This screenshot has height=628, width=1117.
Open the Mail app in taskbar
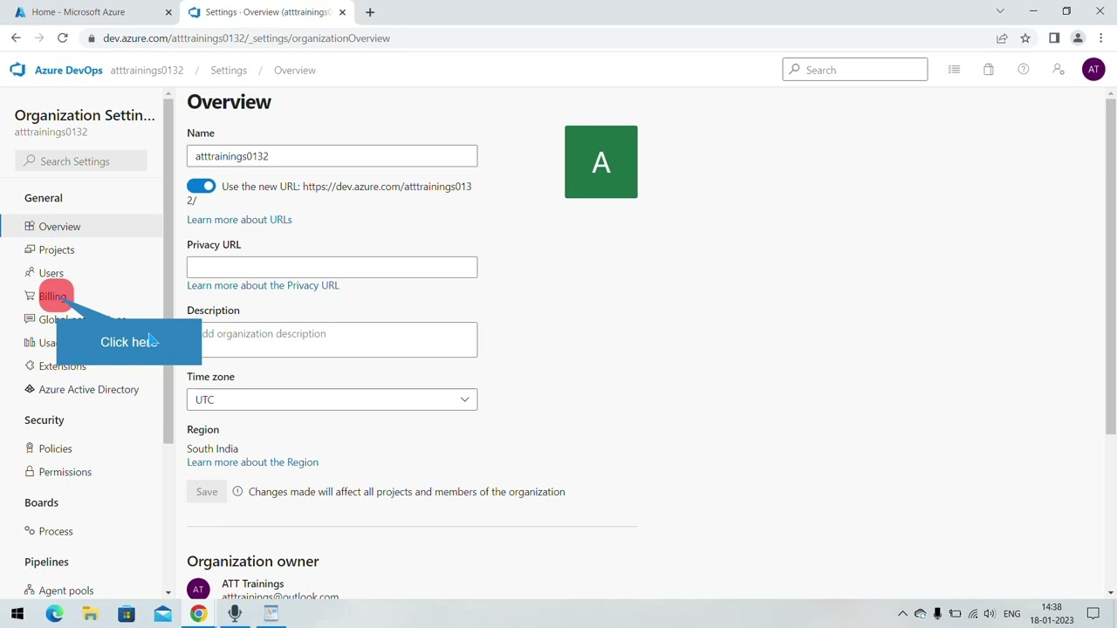pos(162,614)
